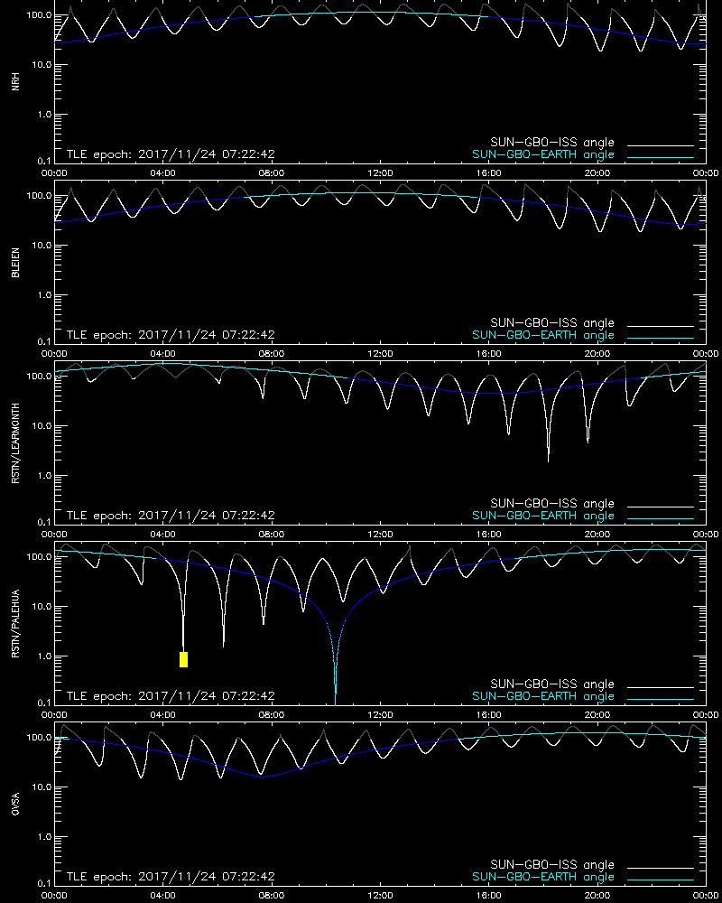Click the BLEIEN panel y-axis title

[15, 263]
